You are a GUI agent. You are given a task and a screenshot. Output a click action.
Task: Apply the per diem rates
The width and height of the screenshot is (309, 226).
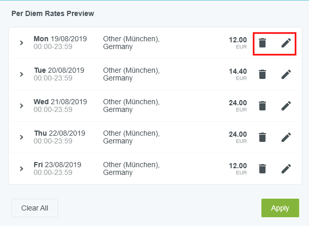click(x=280, y=208)
